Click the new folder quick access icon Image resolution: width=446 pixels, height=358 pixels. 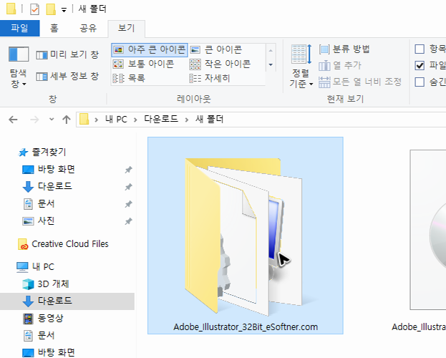51,9
